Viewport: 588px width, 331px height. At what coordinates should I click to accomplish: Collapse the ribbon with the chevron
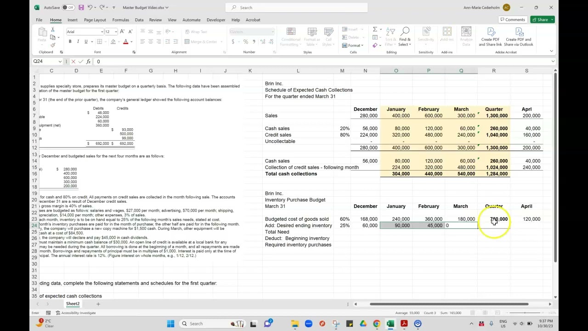pyautogui.click(x=552, y=51)
